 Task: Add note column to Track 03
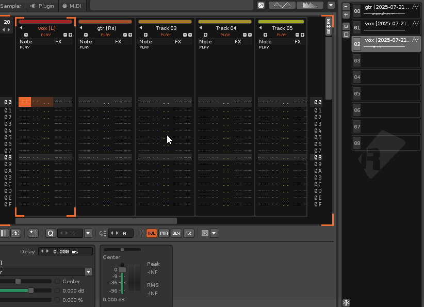click(x=146, y=35)
